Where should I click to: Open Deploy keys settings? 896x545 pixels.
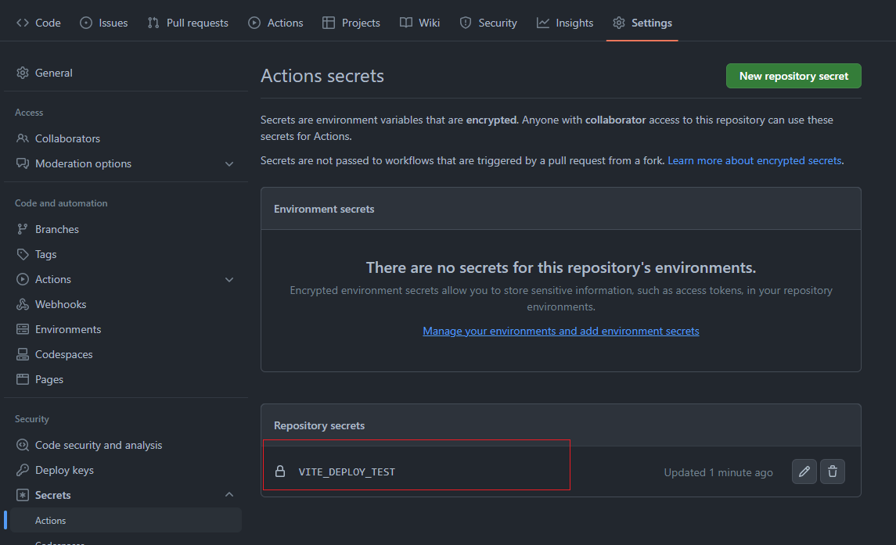tap(64, 470)
